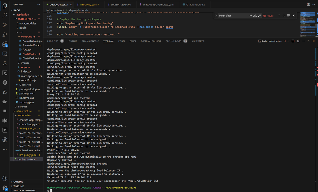Viewport: 318px width, 192px height.
Task: Go to next find match
Action: [x=284, y=15]
